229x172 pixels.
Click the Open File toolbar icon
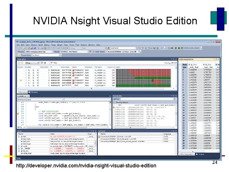pos(29,48)
